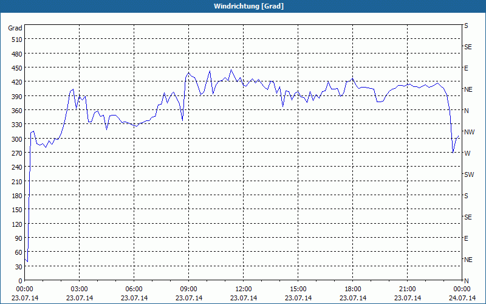
Task: Click the NE compass label beside 30 gridline
Action: (468, 260)
